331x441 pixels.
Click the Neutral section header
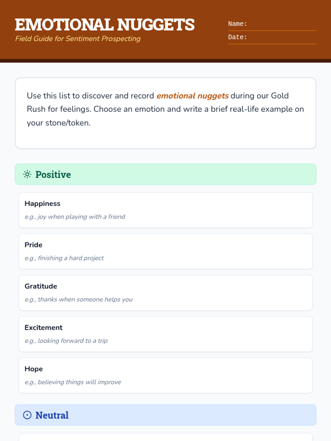[x=165, y=415]
